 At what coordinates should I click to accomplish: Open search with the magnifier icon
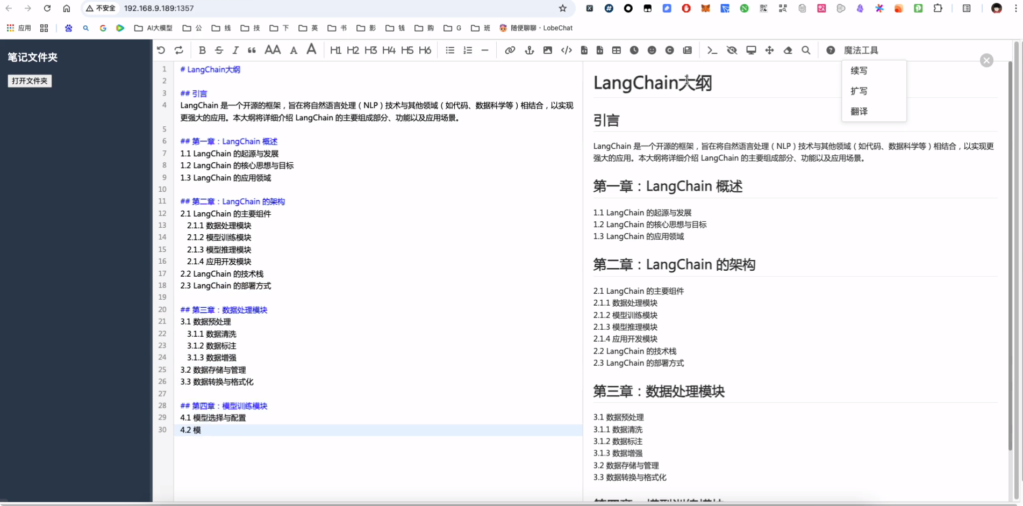pyautogui.click(x=806, y=50)
